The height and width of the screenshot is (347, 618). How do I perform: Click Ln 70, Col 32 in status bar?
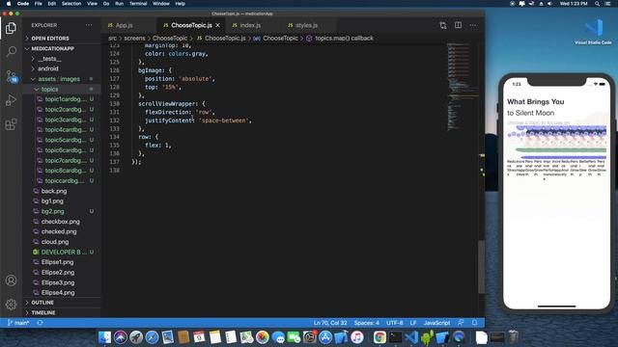coord(330,323)
